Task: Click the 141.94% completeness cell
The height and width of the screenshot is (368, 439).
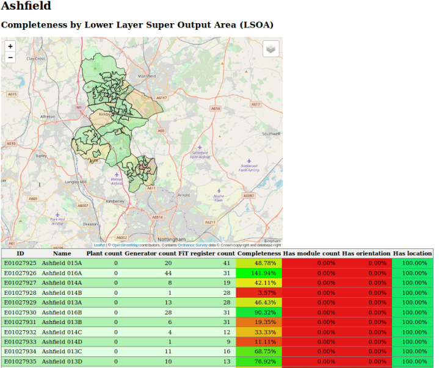Action: pos(259,273)
